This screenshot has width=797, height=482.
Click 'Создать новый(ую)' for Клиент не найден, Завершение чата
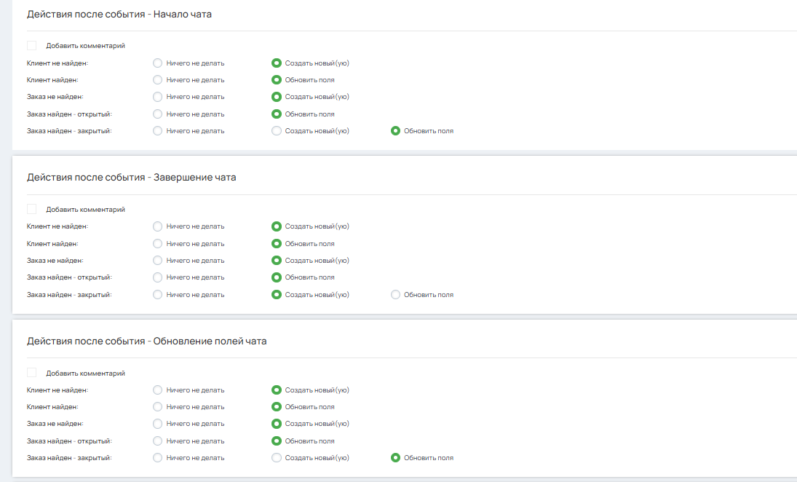277,226
